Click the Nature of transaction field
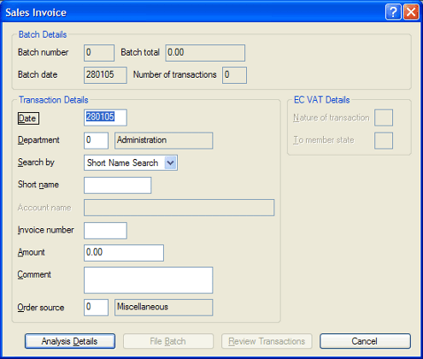Screen dimensions: 423x359 (x=384, y=117)
